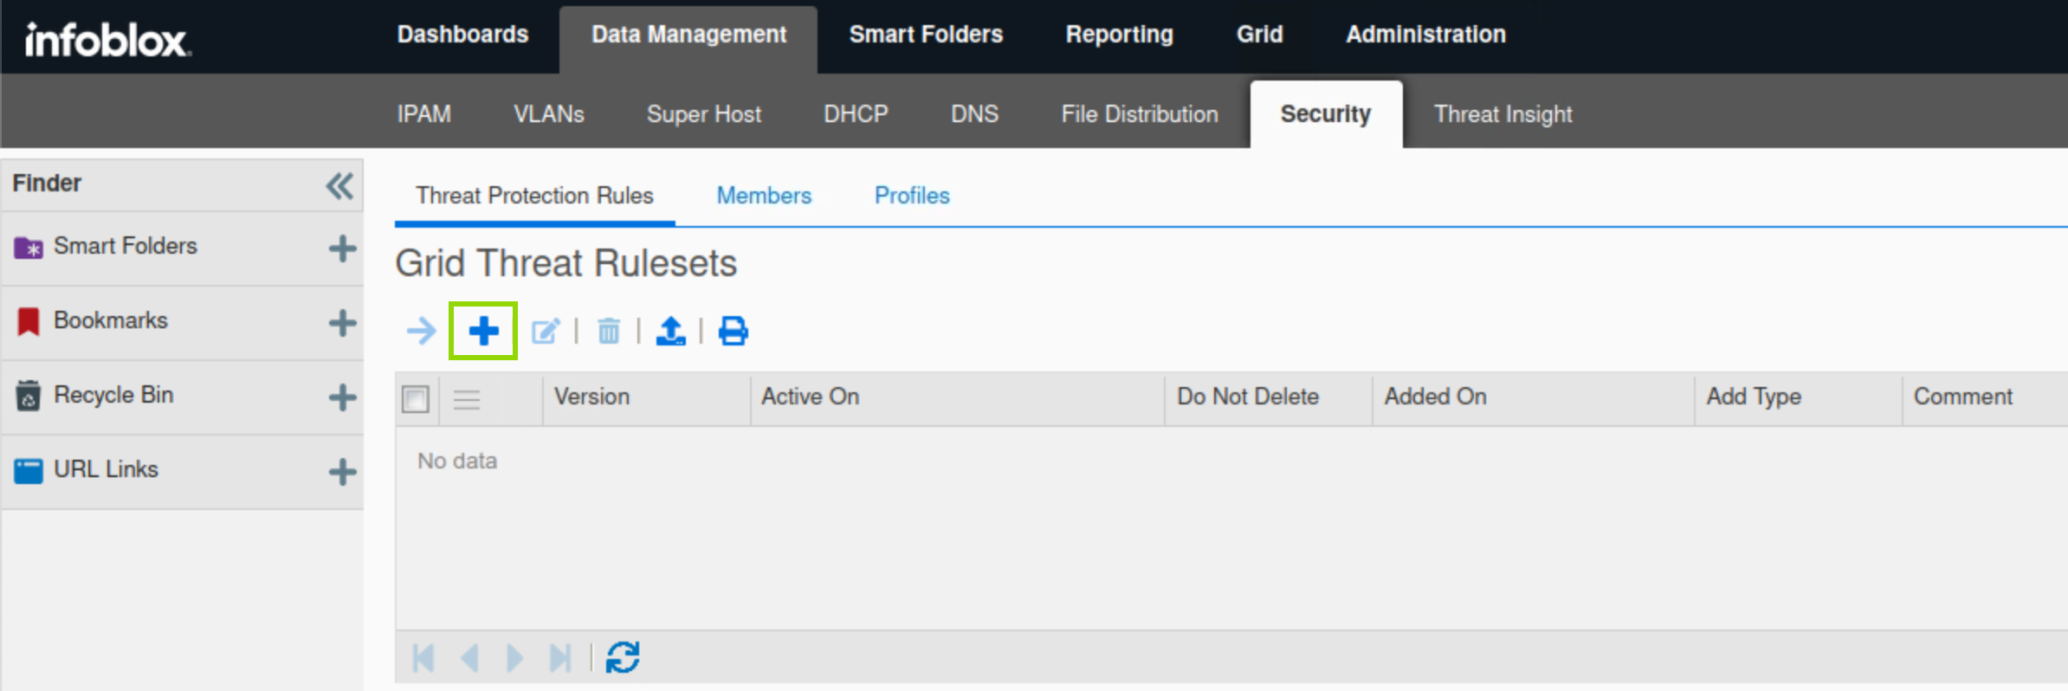
Task: Expand the Recycle Bin section
Action: point(342,397)
